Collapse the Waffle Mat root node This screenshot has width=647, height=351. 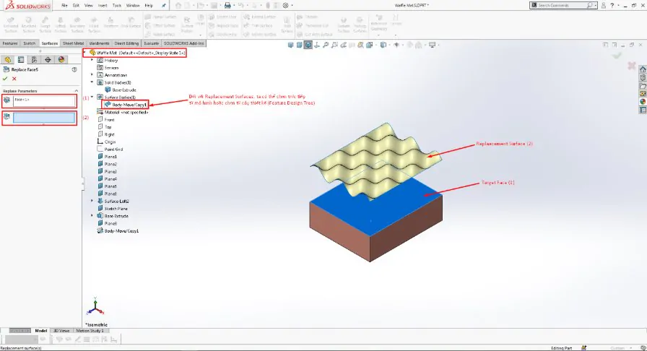(85, 53)
